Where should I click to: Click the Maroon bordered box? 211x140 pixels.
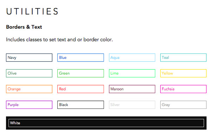click(x=132, y=89)
